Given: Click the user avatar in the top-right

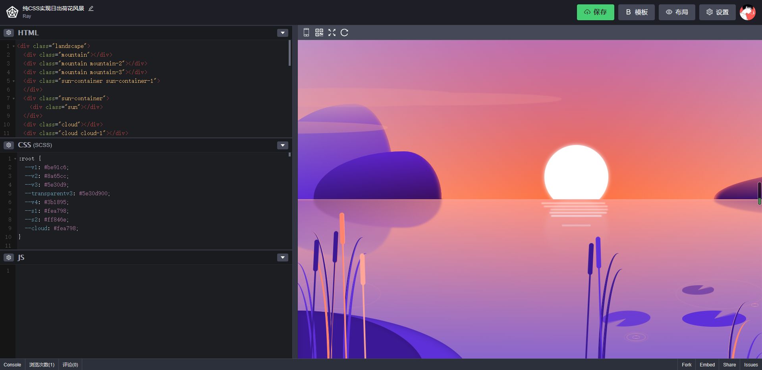Looking at the screenshot, I should click(x=748, y=12).
